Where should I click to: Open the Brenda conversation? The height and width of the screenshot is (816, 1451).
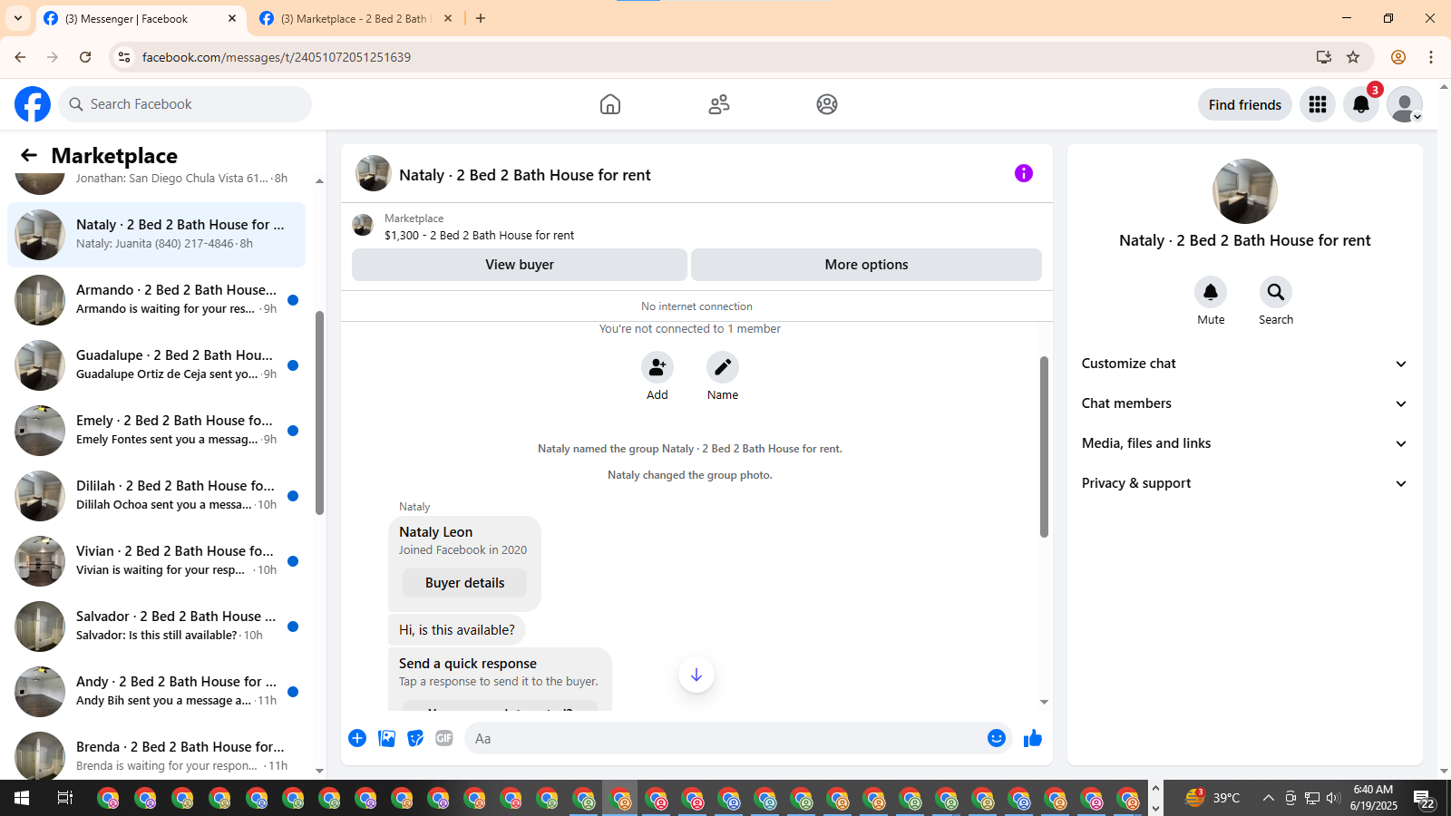156,754
